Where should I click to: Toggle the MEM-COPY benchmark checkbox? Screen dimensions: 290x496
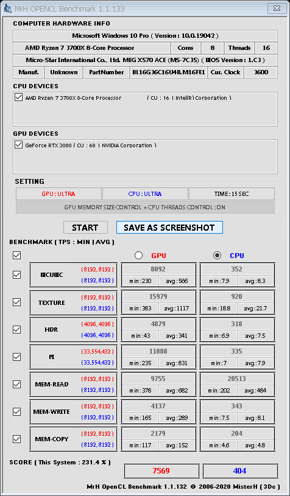coord(17,439)
